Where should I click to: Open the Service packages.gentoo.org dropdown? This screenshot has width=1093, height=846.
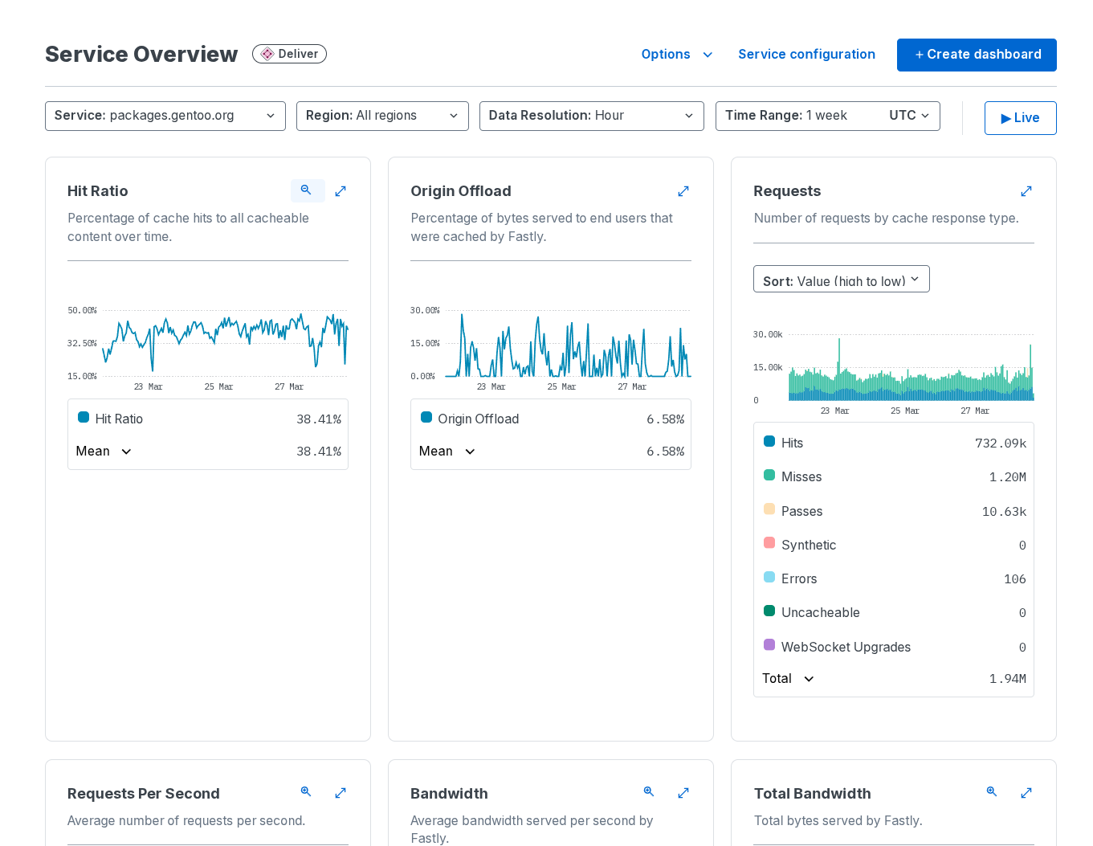[165, 116]
